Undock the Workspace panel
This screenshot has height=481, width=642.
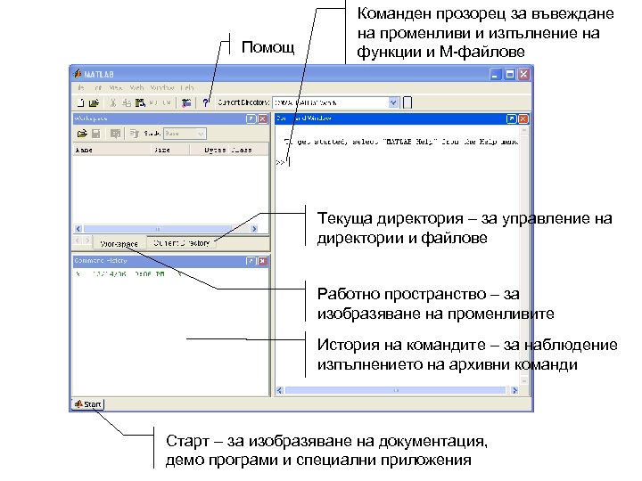251,118
